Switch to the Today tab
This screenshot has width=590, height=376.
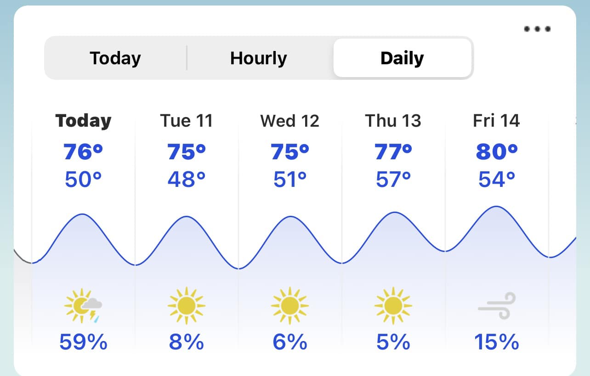[115, 58]
